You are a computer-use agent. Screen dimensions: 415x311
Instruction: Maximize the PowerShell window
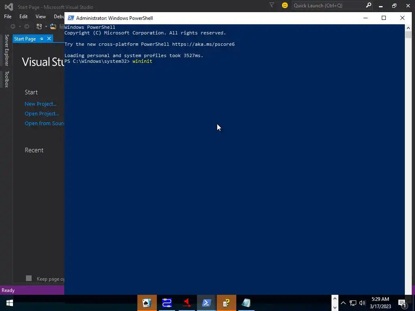384,18
